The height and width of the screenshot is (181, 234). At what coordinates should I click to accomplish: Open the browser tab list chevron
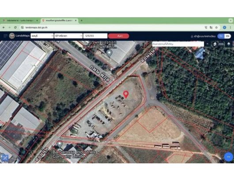click(x=231, y=20)
